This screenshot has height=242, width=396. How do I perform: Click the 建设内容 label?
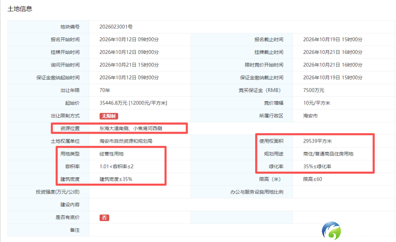point(70,205)
